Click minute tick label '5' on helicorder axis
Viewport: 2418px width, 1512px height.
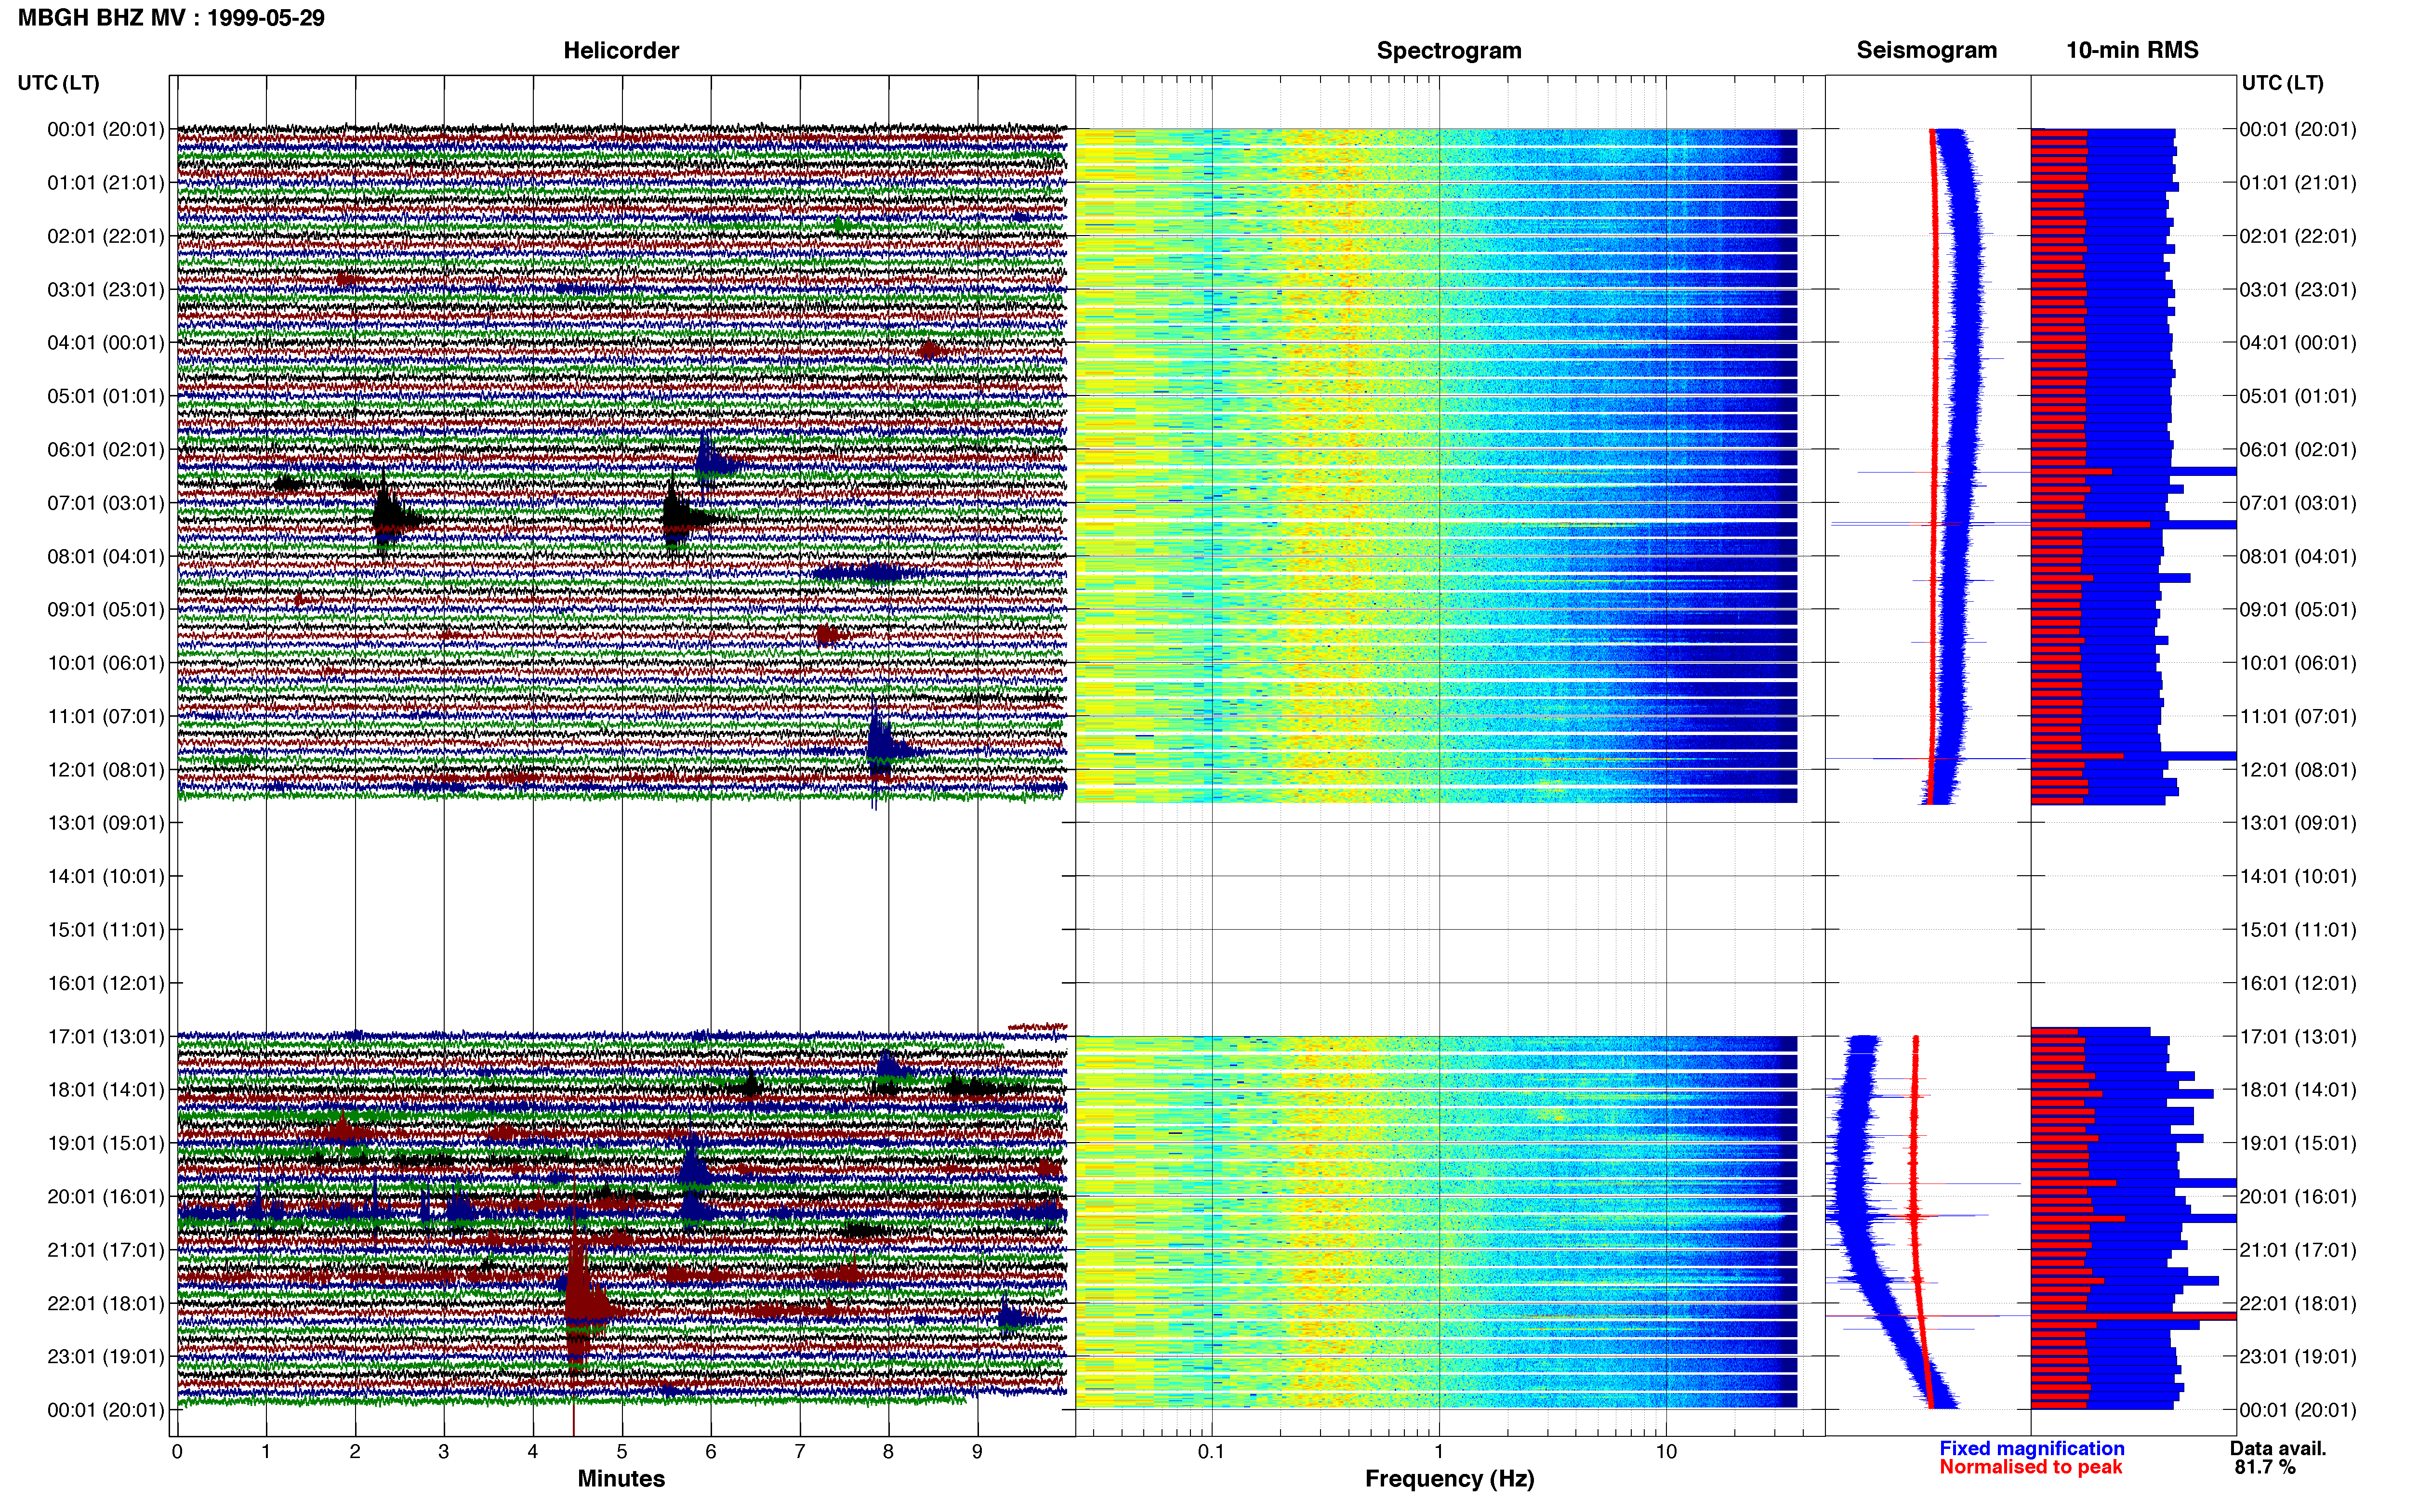[x=622, y=1452]
